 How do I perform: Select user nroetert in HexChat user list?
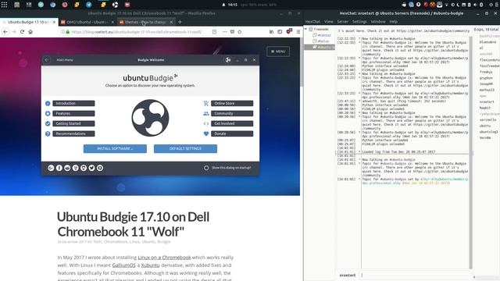point(487,102)
